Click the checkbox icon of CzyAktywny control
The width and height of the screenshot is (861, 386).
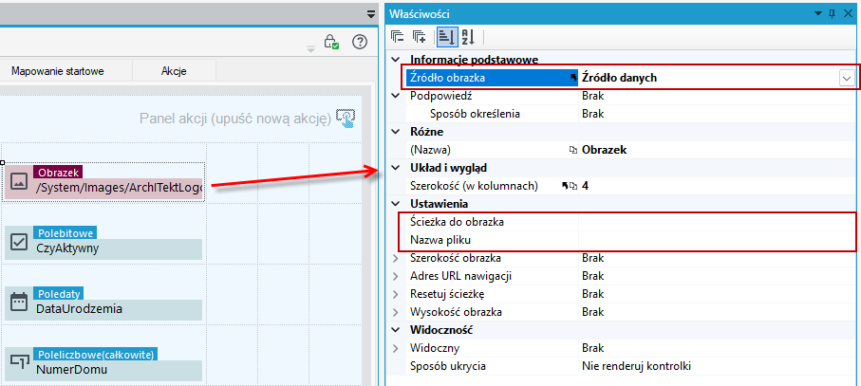19,242
